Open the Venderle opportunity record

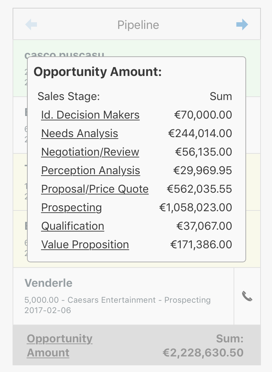coord(123,296)
